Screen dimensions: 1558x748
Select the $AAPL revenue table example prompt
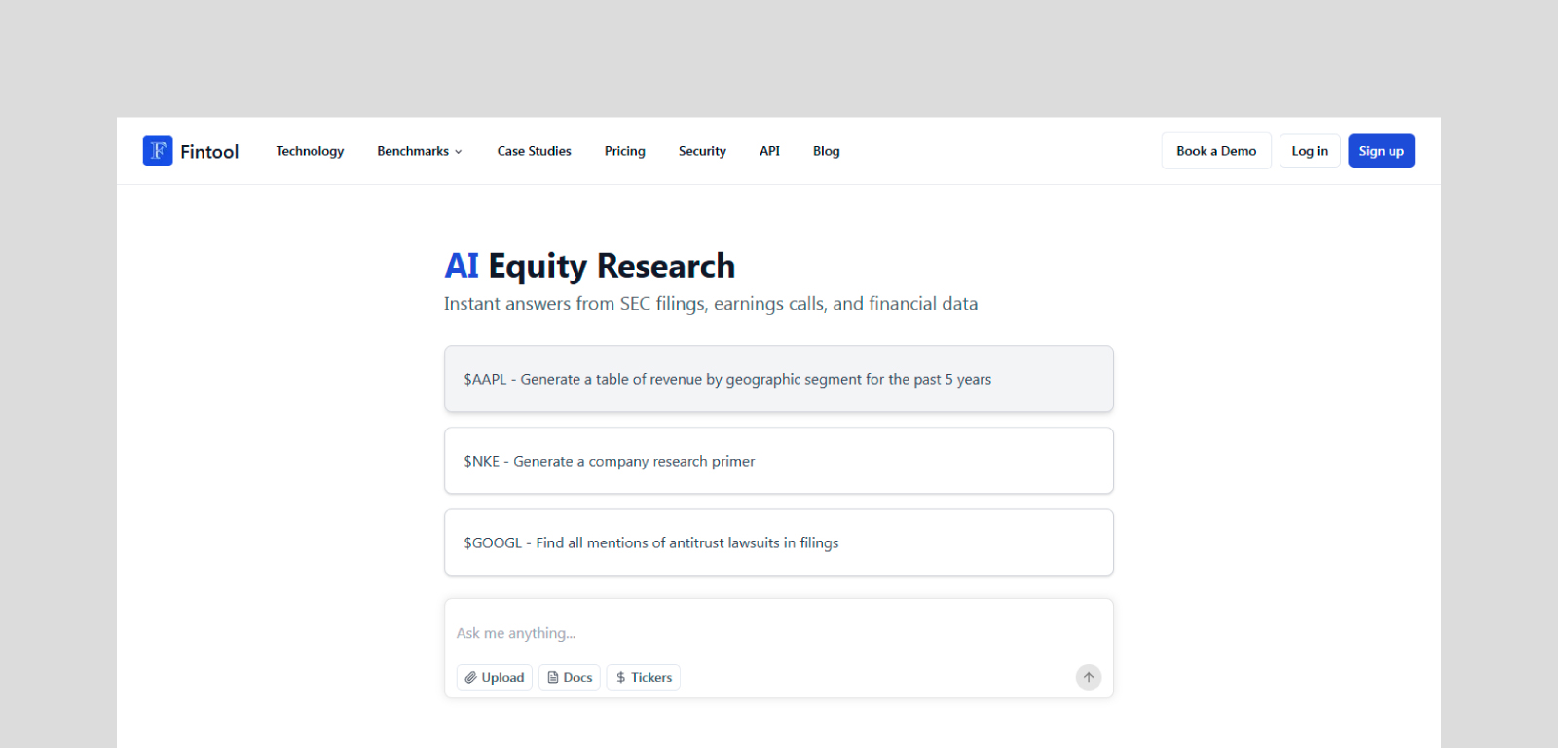[778, 379]
